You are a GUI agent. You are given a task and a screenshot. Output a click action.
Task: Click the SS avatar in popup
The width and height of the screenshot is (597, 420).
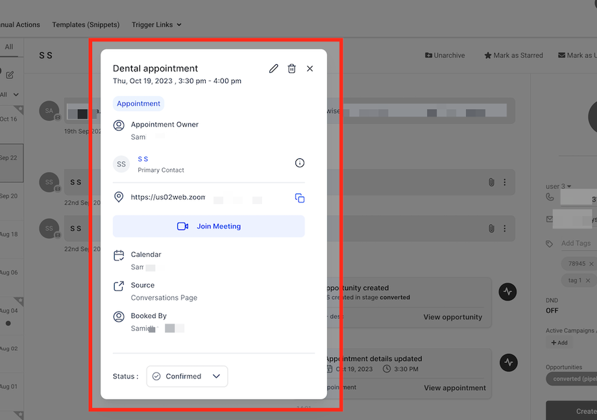(121, 164)
